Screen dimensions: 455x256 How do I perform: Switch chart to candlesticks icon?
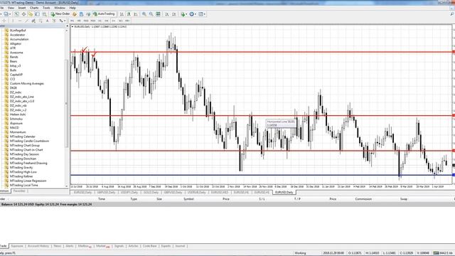click(129, 14)
